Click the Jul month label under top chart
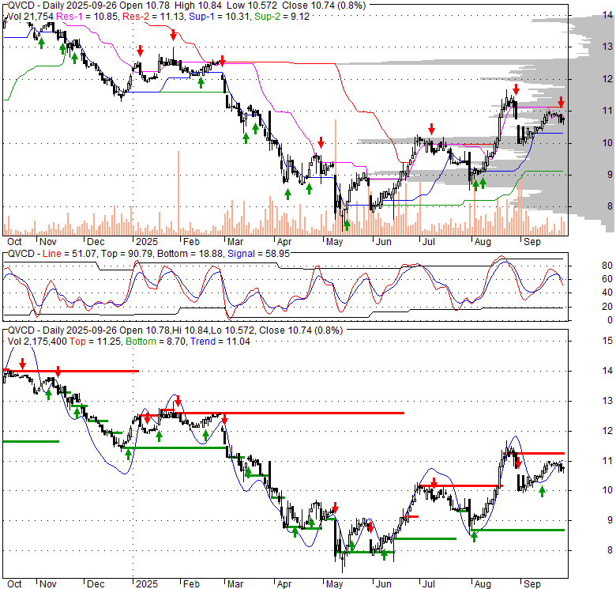Image resolution: width=616 pixels, height=589 pixels. pos(428,242)
